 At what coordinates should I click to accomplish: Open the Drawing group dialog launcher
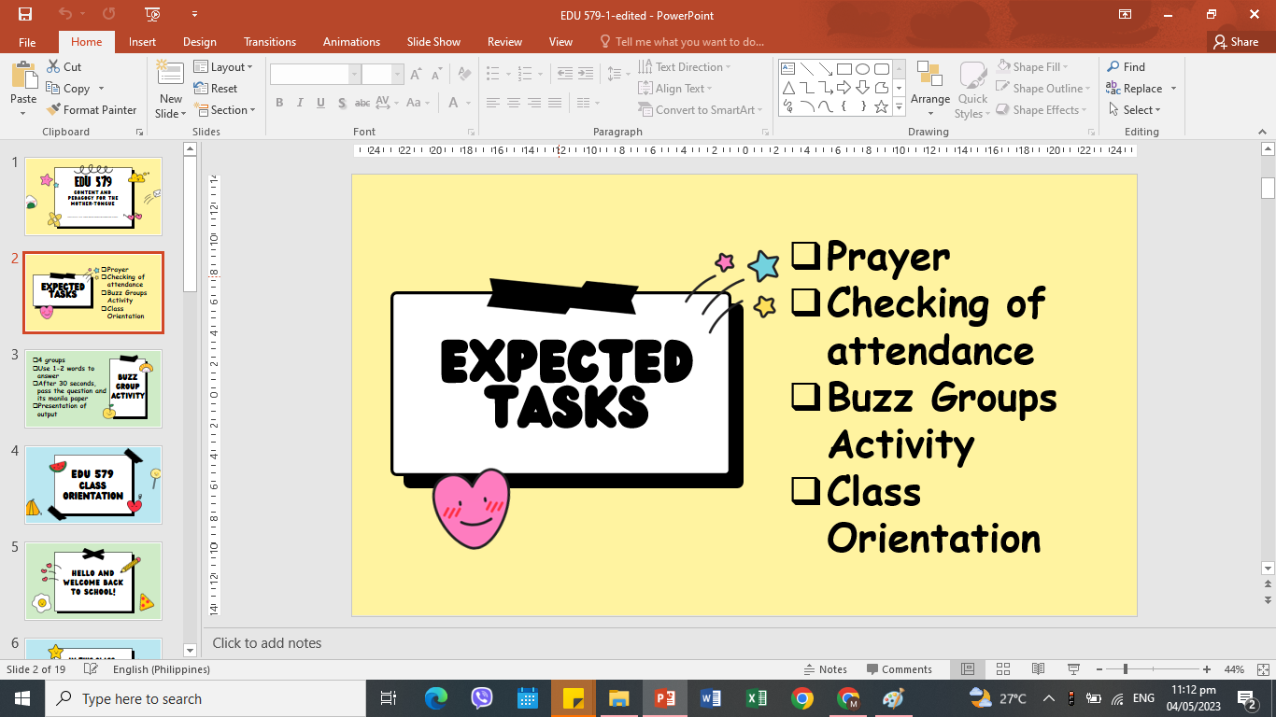pyautogui.click(x=1088, y=133)
